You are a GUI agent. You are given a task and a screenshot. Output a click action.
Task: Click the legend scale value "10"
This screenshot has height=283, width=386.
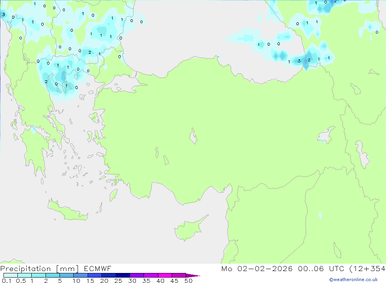(76, 281)
